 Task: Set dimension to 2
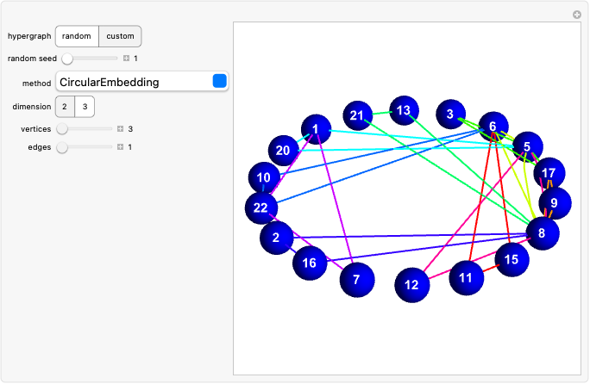65,107
